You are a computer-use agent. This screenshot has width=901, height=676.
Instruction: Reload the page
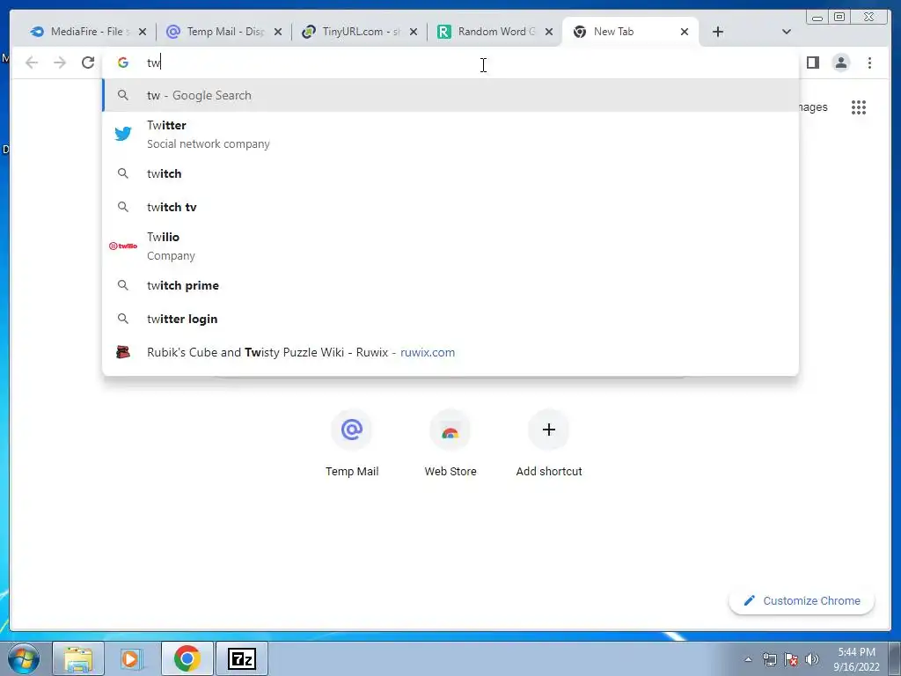pos(87,62)
